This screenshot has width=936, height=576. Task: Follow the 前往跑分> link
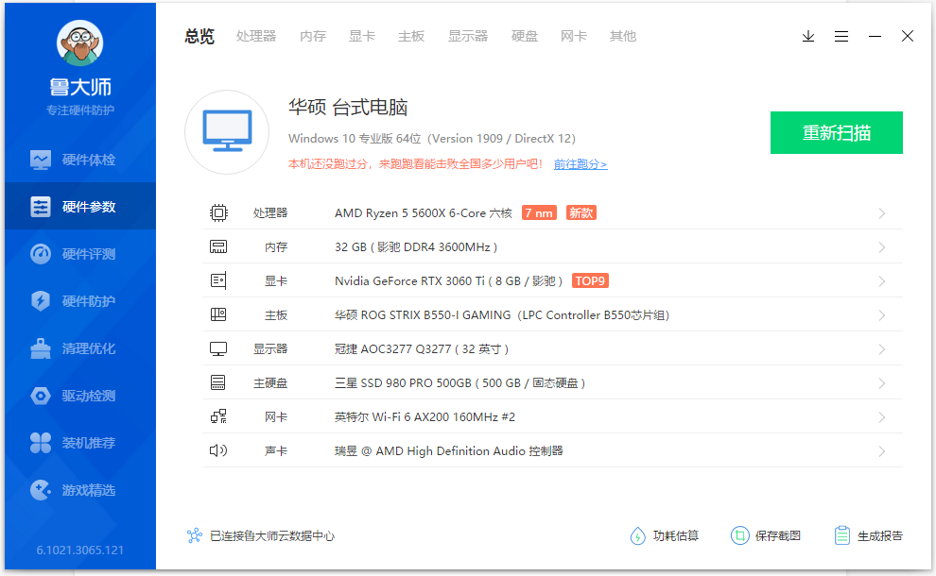pyautogui.click(x=581, y=164)
